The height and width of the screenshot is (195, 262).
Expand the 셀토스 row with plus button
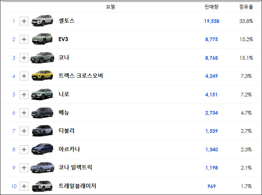click(24, 21)
